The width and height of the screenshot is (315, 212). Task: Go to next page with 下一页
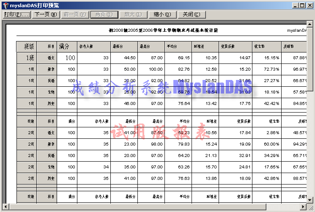[46, 14]
